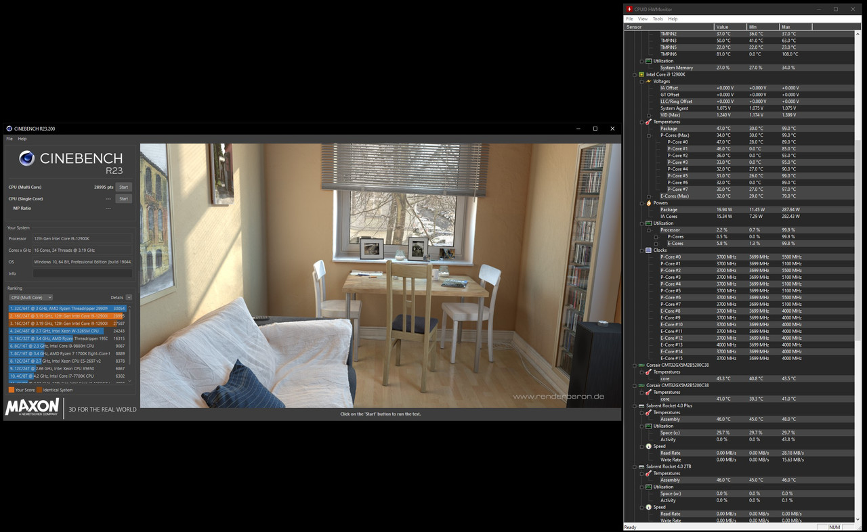Collapse the CPU Powers node
This screenshot has width=867, height=532.
click(x=641, y=203)
